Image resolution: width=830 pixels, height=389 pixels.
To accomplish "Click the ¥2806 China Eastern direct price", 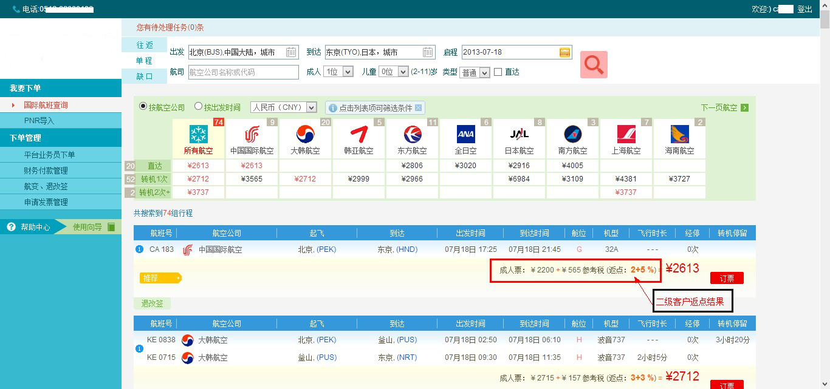I will pyautogui.click(x=413, y=166).
